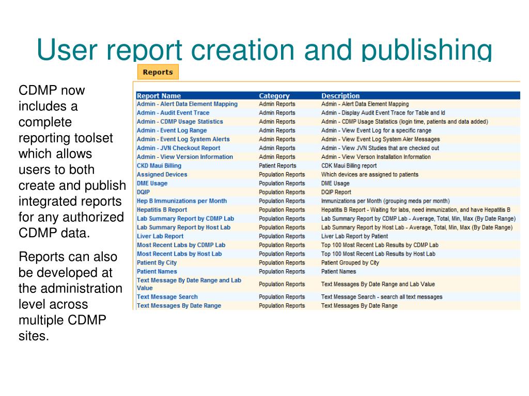Select Population Reports cell in Patient Names row
The width and height of the screenshot is (529, 396).
282,271
